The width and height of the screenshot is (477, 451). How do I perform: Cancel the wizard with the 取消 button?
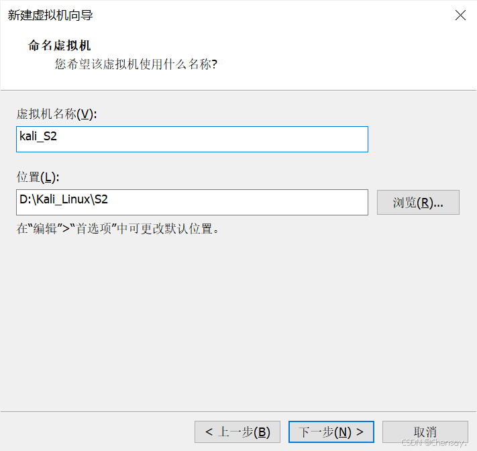pyautogui.click(x=425, y=432)
